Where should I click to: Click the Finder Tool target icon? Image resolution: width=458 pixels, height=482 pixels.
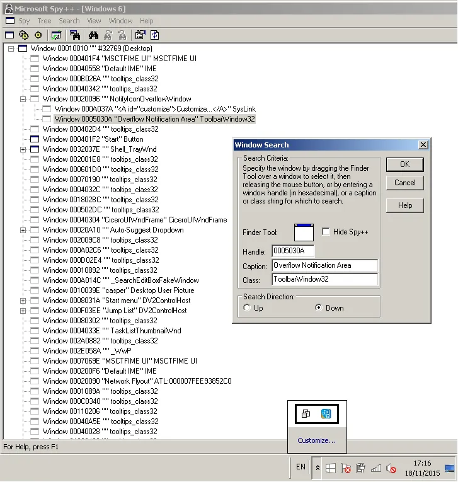coord(304,232)
